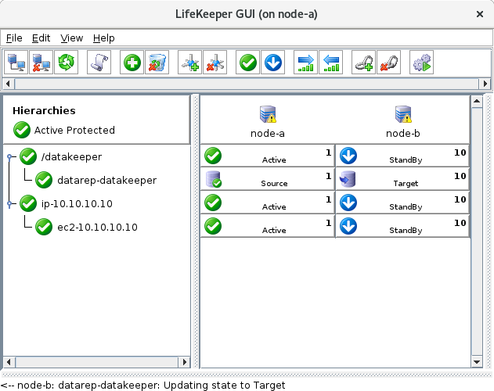The width and height of the screenshot is (494, 391).
Task: Click ec2-10.10.10.10 Active icon on node-a
Action: (x=213, y=226)
